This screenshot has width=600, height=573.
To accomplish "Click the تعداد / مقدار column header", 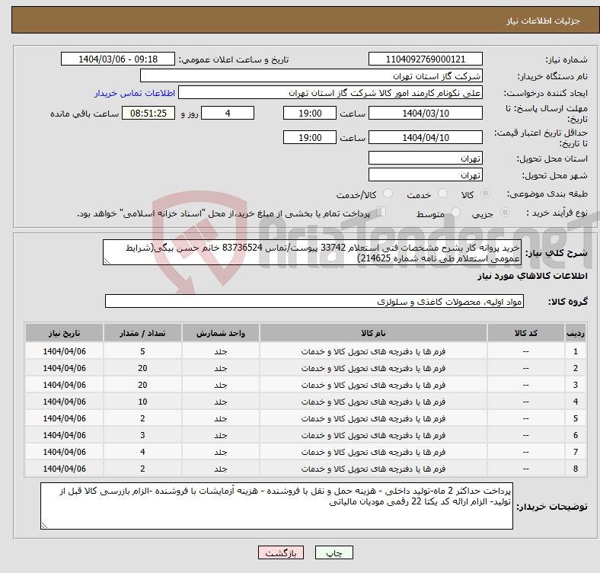I will click(x=142, y=333).
